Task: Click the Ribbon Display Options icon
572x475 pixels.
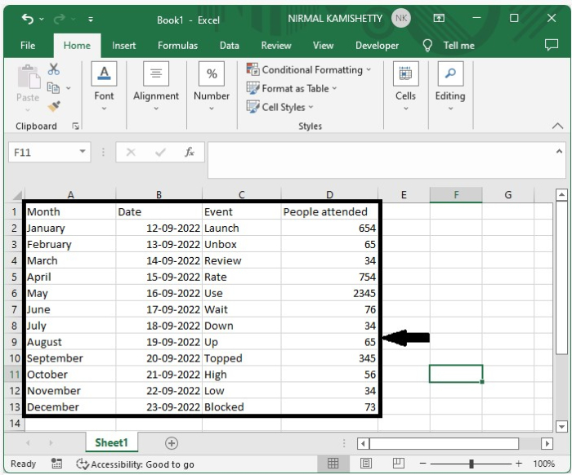Action: click(x=439, y=18)
